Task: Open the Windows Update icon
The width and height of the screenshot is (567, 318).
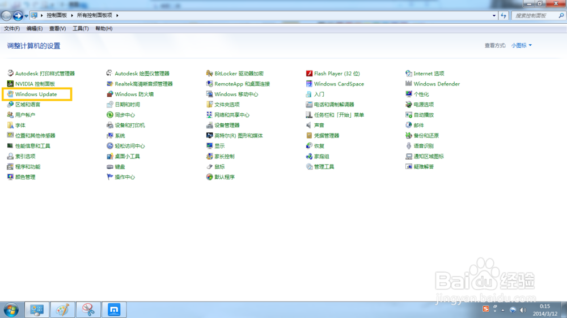Action: click(x=10, y=94)
